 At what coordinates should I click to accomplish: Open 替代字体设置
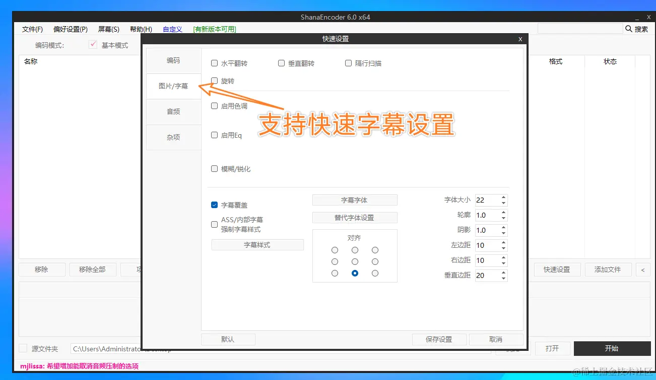[x=355, y=218]
